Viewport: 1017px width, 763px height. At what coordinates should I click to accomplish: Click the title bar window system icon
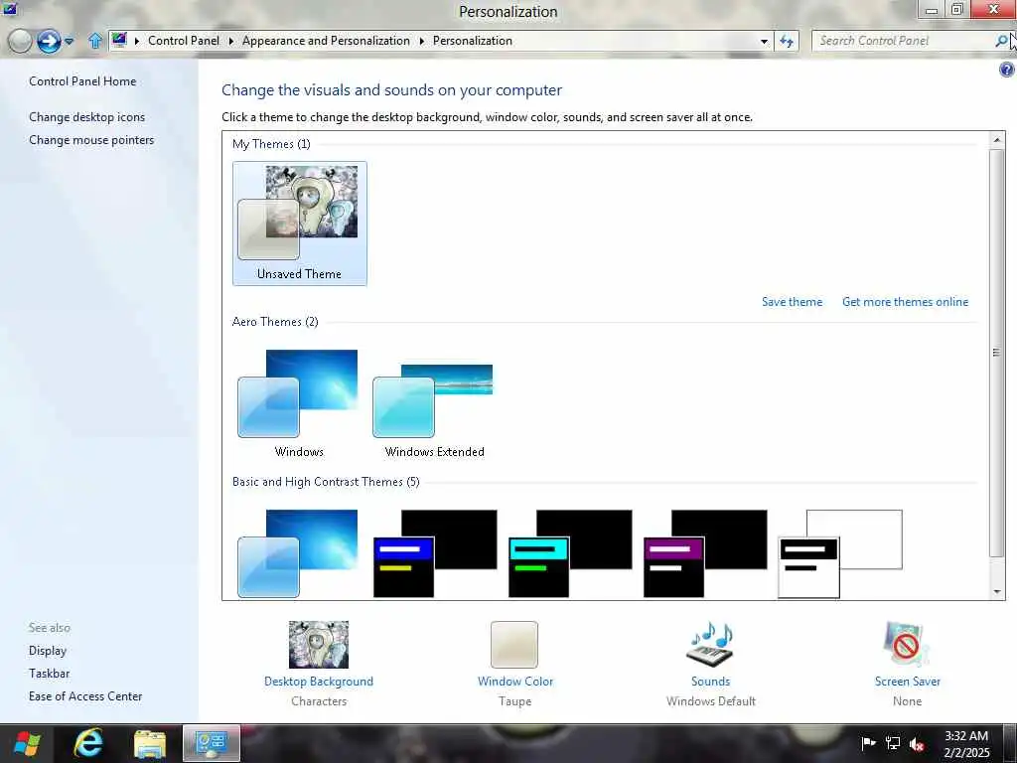9,8
